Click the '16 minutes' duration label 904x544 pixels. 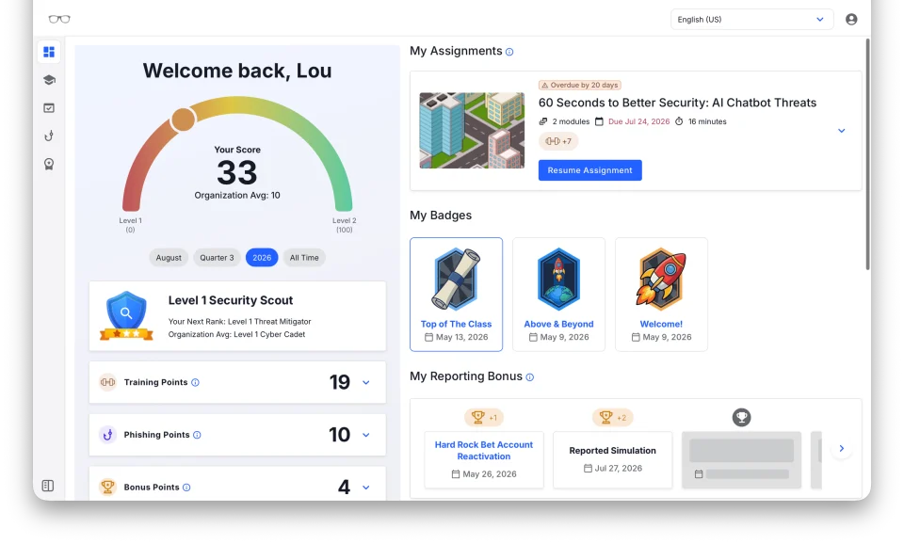(x=707, y=121)
